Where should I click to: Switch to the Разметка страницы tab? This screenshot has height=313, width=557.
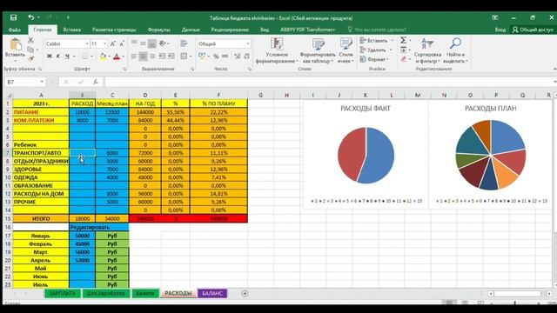(x=114, y=30)
